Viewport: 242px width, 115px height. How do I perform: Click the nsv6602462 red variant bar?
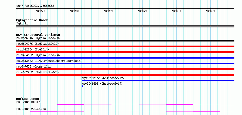coord(125,75)
